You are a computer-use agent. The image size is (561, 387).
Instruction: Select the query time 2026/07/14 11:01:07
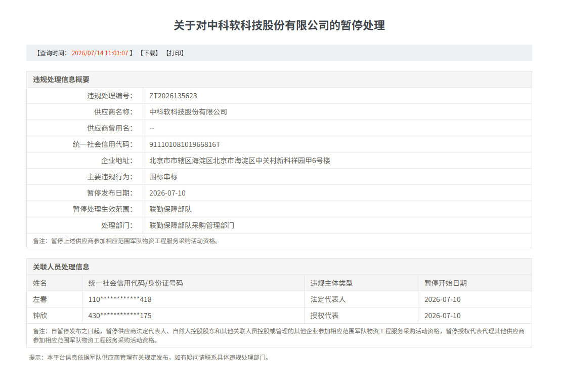tap(100, 53)
